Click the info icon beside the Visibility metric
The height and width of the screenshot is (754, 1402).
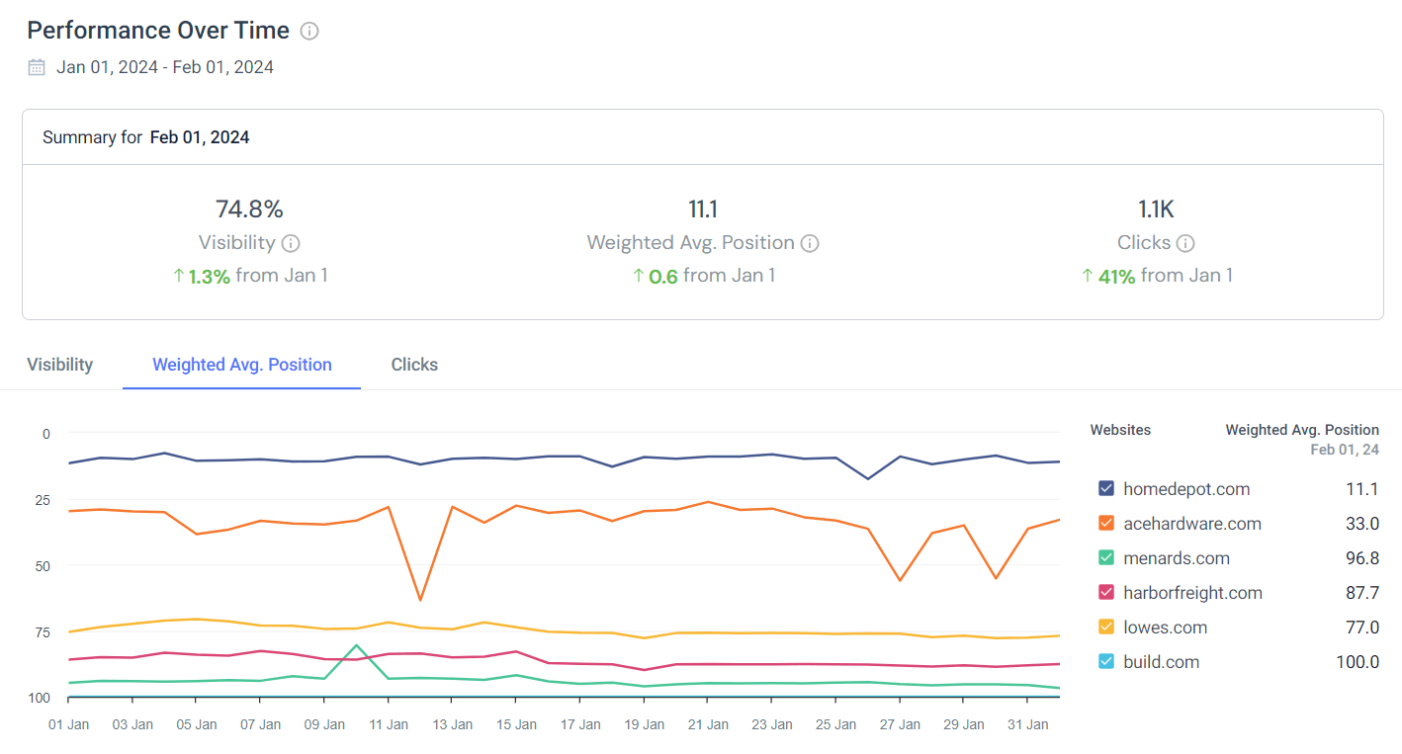tap(290, 242)
